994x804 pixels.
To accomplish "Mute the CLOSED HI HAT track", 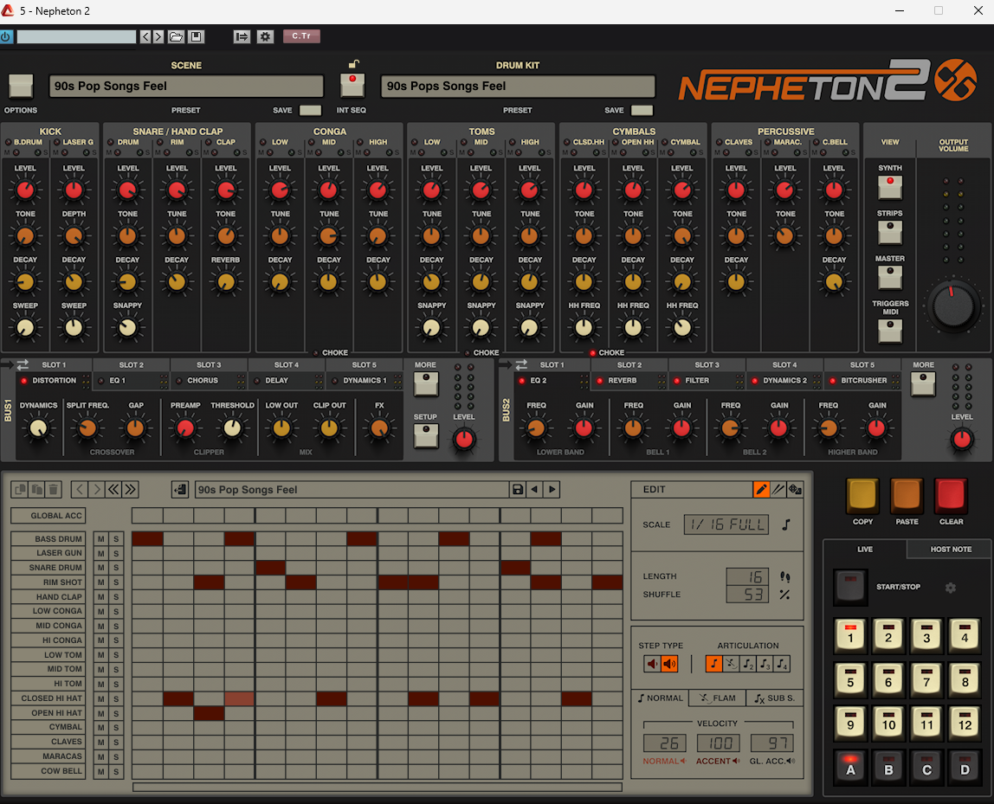I will click(100, 698).
